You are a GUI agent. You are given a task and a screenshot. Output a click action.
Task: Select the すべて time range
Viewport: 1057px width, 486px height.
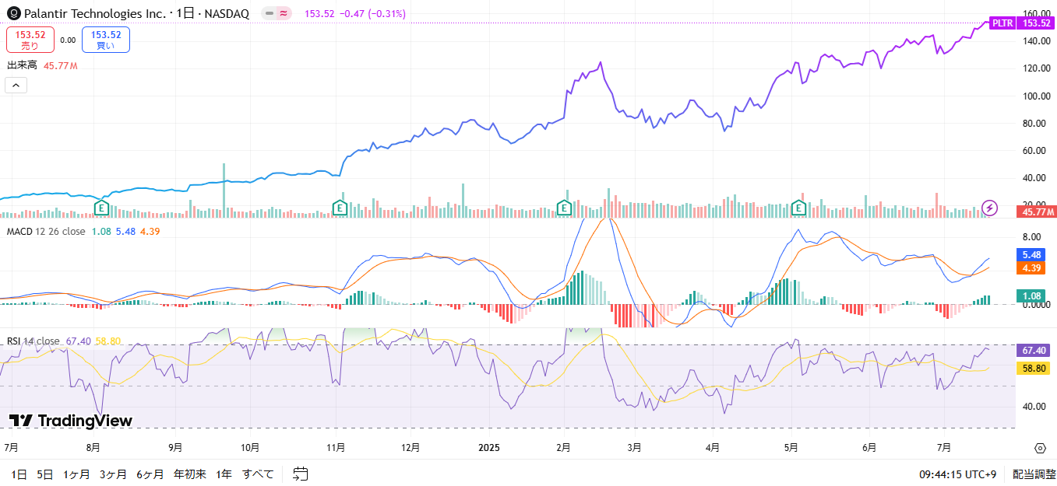[258, 474]
